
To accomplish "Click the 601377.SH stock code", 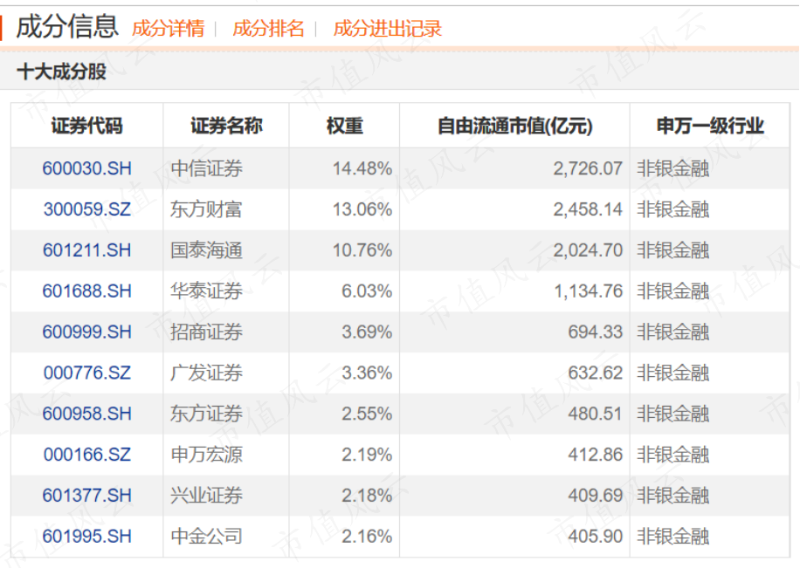I will [x=86, y=495].
